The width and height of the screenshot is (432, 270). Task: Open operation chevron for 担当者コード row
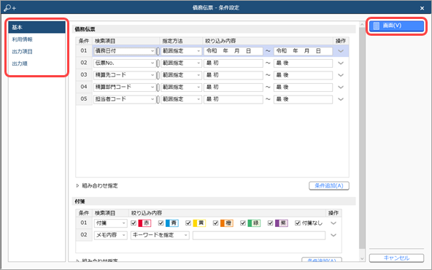[341, 99]
